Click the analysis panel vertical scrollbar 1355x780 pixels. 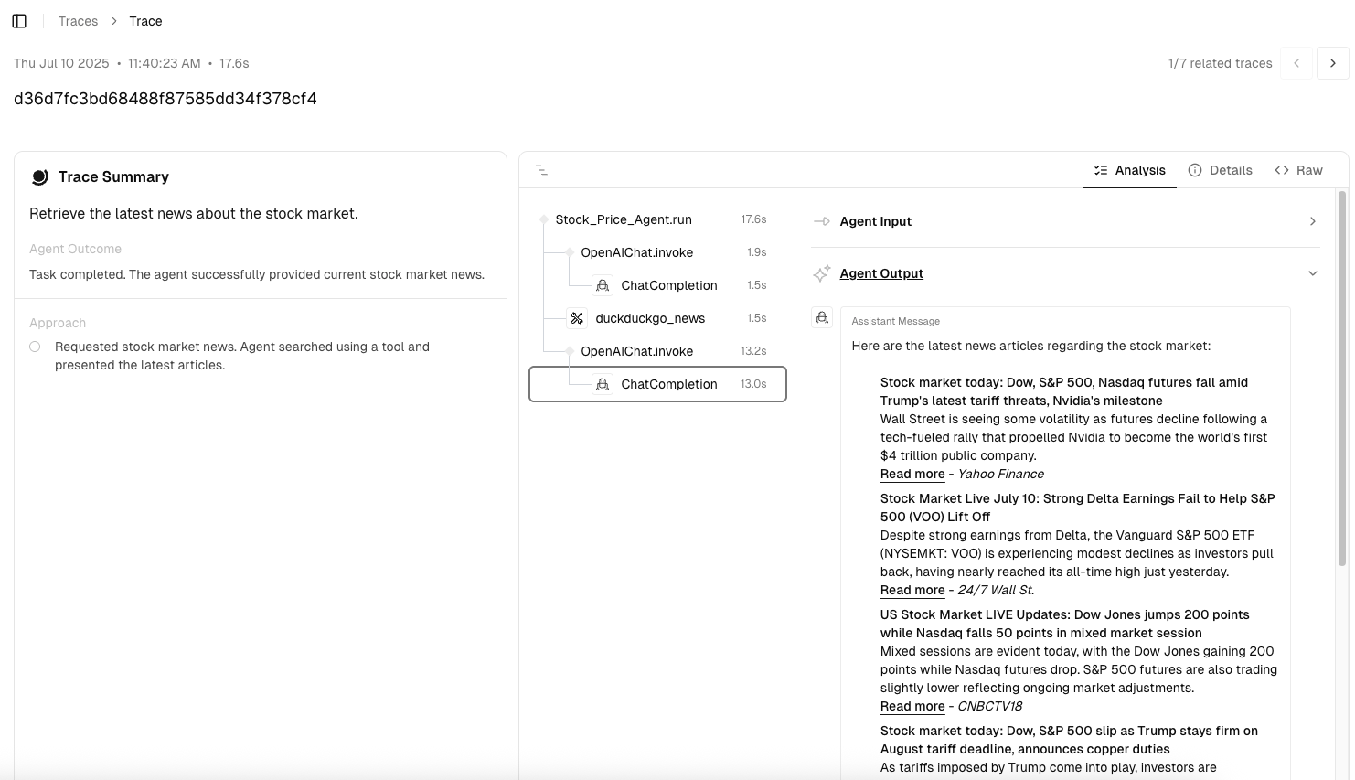pos(1342,379)
